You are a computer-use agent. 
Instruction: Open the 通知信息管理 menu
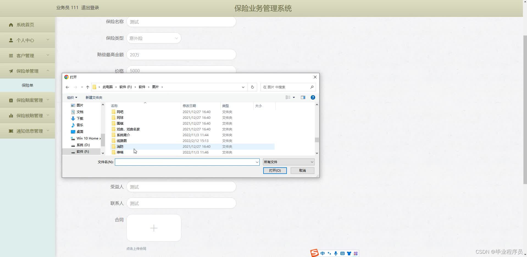tap(27, 131)
